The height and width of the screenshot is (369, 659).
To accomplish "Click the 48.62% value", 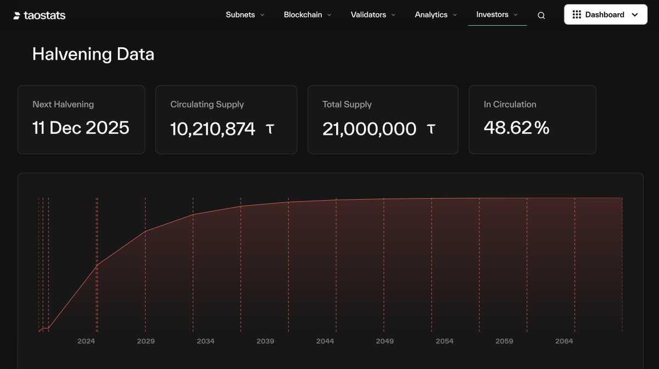I will pos(517,128).
